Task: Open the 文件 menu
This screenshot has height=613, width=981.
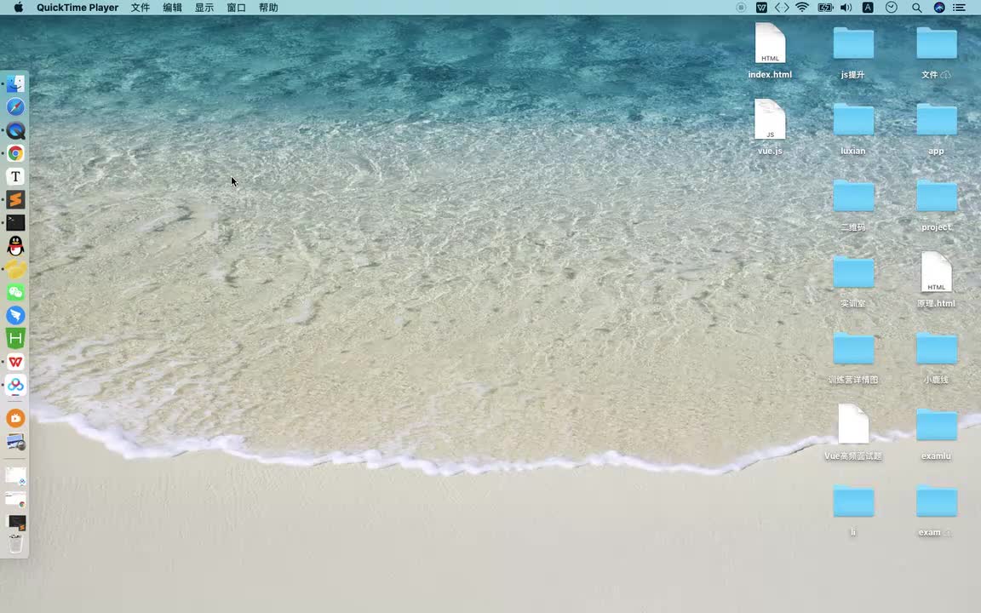Action: click(141, 8)
